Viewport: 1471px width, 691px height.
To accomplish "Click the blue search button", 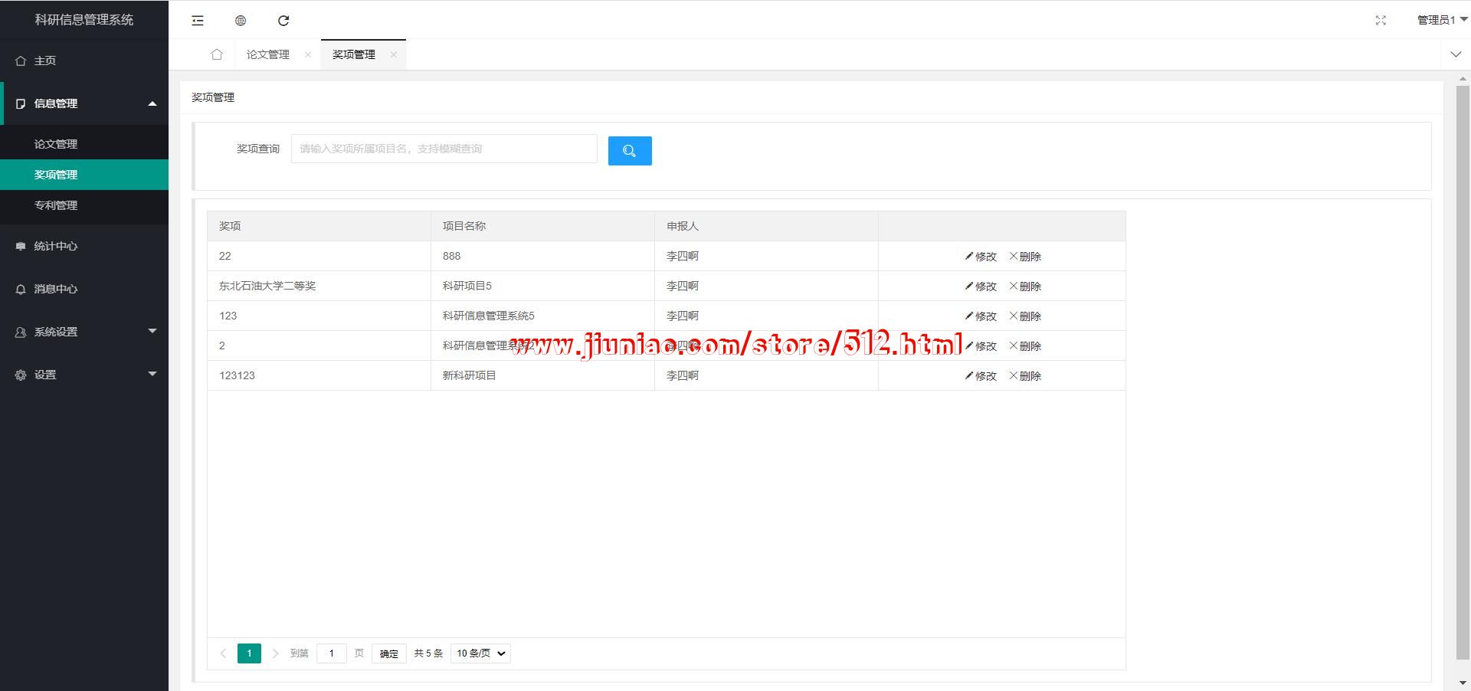I will [630, 151].
